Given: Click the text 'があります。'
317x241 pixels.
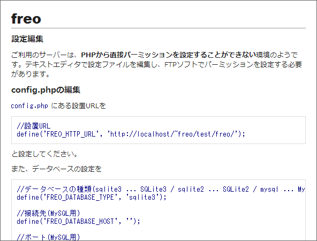Looking at the screenshot, I should point(31,74).
